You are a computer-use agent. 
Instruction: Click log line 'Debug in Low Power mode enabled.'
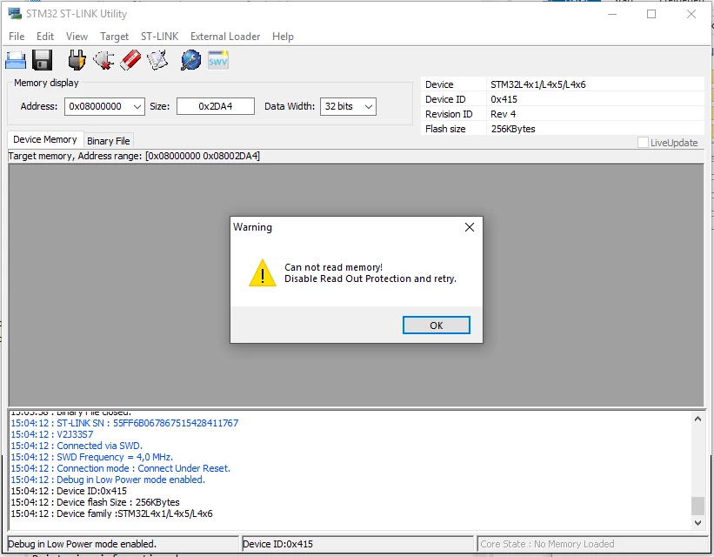point(108,480)
